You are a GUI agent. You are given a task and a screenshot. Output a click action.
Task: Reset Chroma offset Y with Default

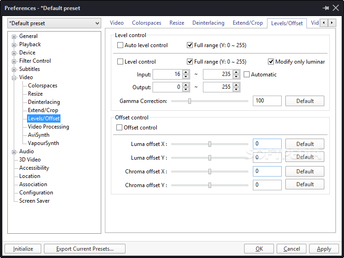click(x=305, y=184)
